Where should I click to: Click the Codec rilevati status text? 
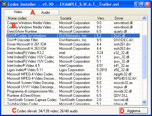[x=47, y=111]
